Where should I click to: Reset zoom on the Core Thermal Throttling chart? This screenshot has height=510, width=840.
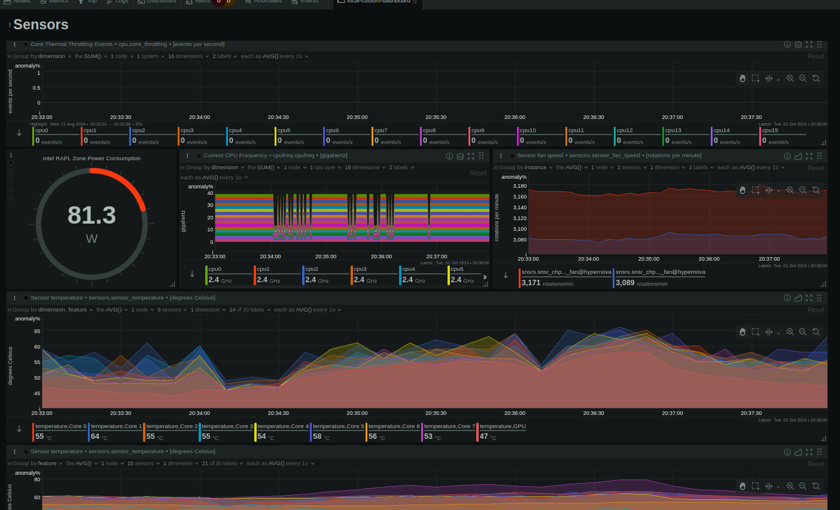pos(816,78)
